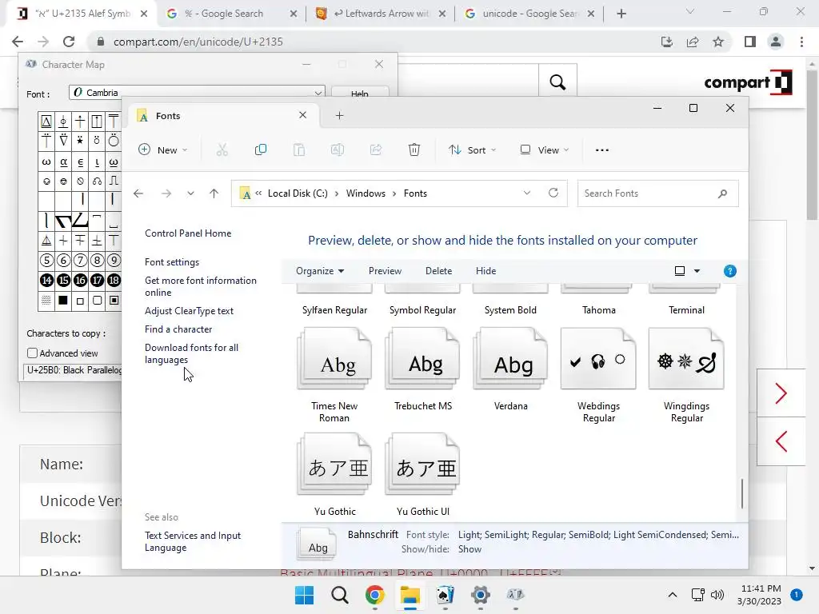Refresh the Fonts folder view

553,193
